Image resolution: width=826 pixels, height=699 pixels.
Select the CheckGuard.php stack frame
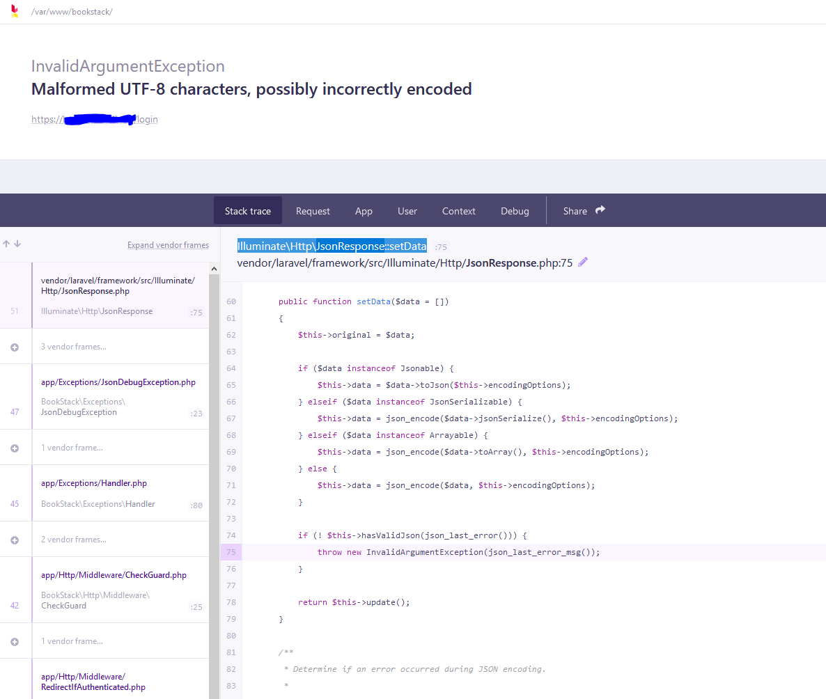118,590
